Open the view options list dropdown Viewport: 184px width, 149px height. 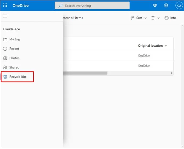(155, 18)
